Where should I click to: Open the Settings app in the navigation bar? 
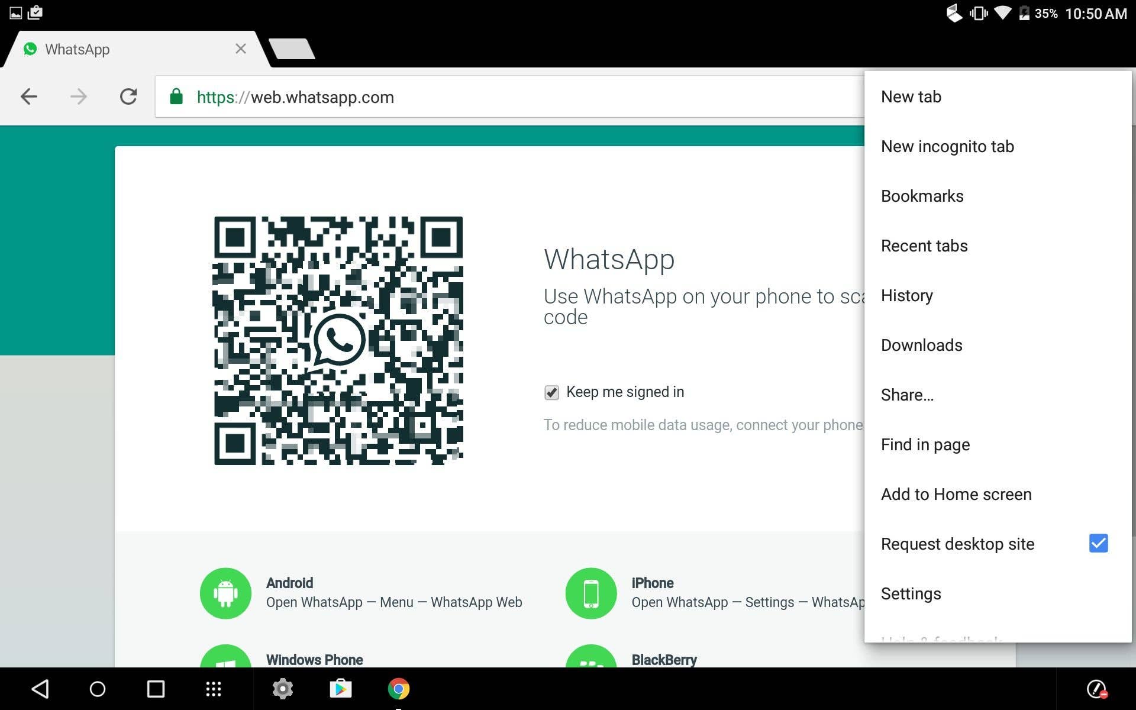283,688
